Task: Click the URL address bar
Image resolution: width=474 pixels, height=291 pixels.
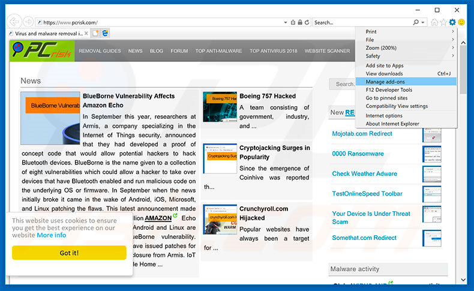Action: 160,22
